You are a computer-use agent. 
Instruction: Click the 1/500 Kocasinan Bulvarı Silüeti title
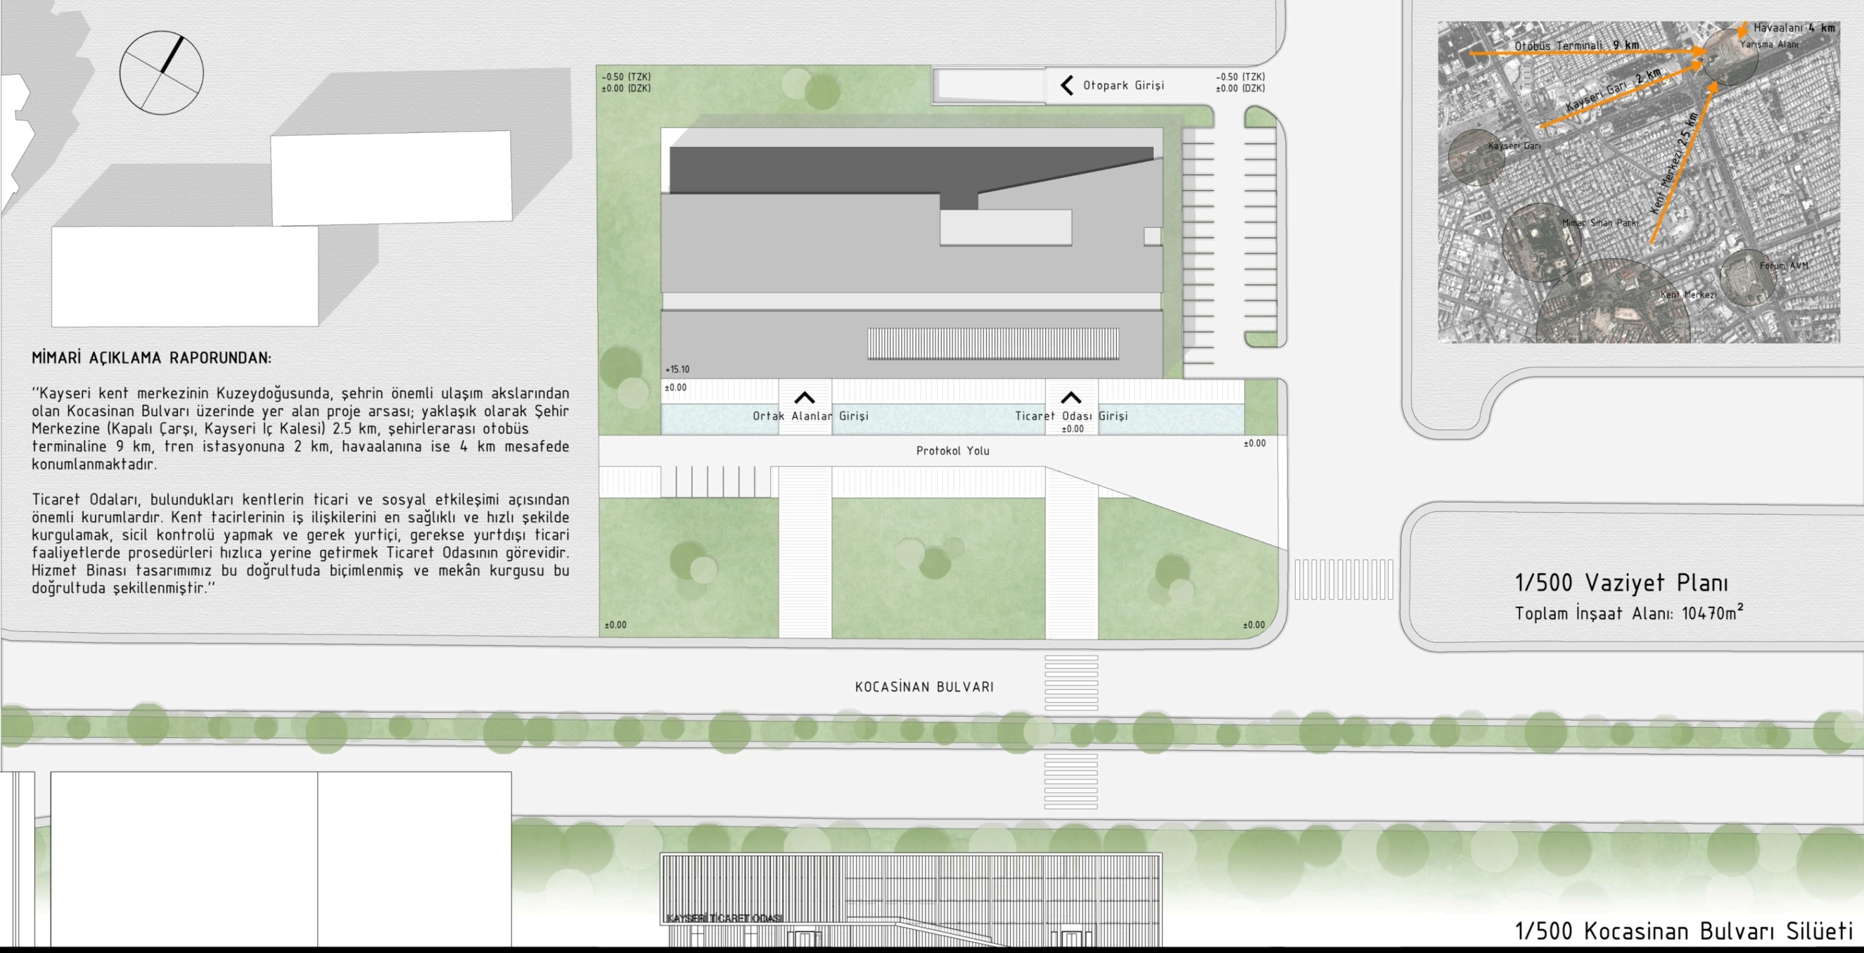(x=1683, y=931)
